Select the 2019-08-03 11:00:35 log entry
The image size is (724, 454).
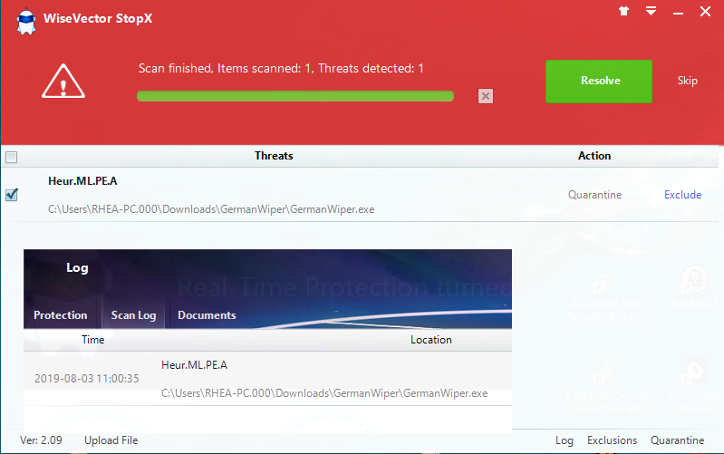coord(268,379)
